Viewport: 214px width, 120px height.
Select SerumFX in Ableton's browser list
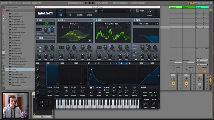click(x=15, y=72)
